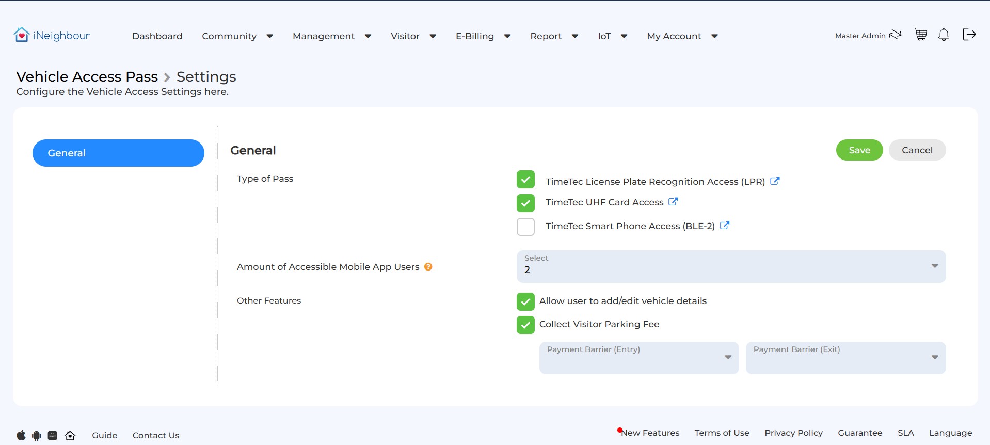This screenshot has width=990, height=445.
Task: Expand the My Account menu
Action: 682,36
